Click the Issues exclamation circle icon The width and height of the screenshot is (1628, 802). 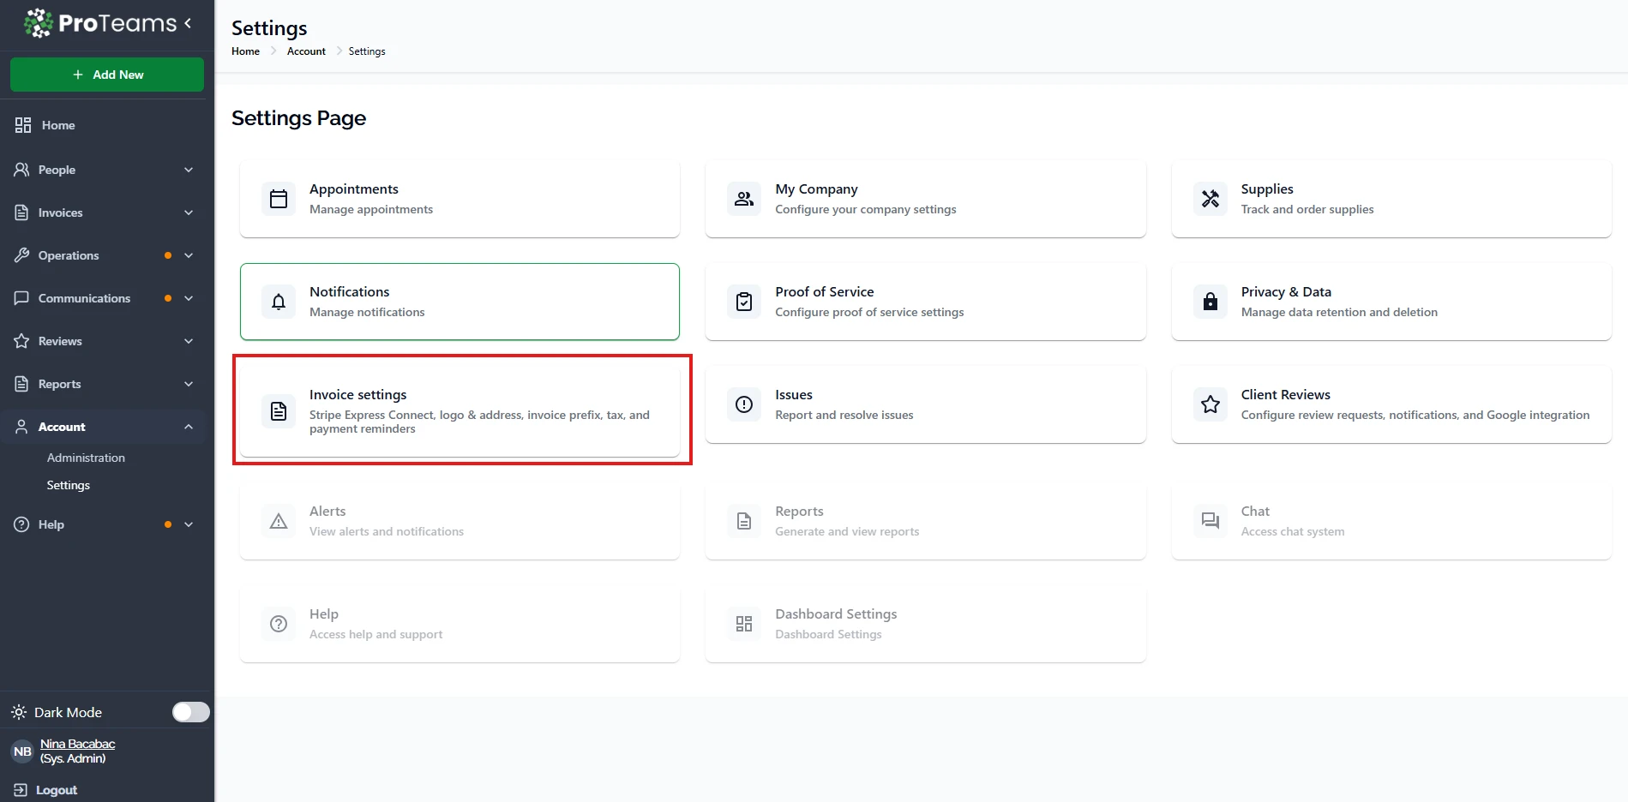pyautogui.click(x=744, y=404)
